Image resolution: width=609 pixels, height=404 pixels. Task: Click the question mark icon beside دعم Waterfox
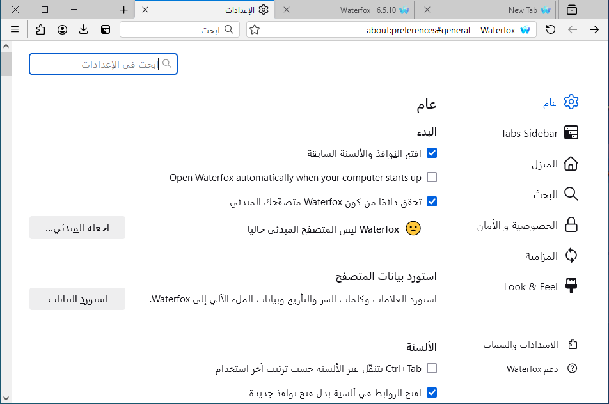[x=573, y=368]
